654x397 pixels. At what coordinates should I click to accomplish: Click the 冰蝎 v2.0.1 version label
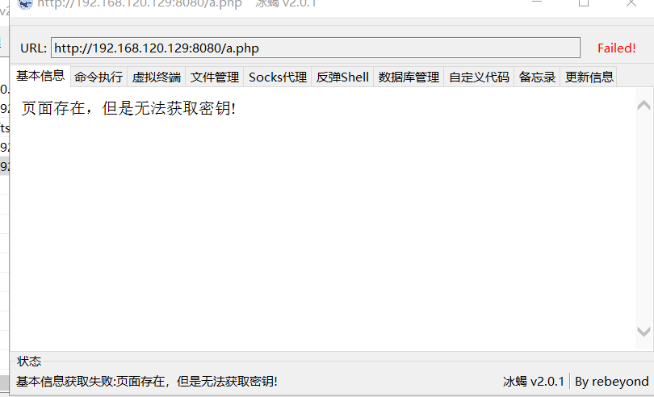534,382
